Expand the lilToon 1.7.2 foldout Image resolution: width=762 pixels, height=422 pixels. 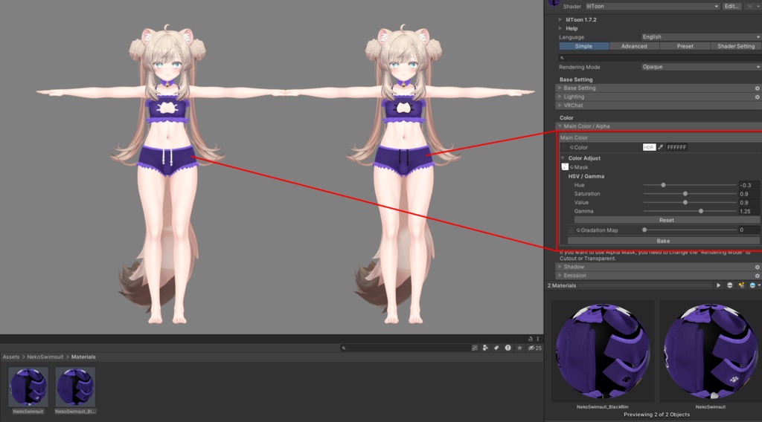coord(560,20)
